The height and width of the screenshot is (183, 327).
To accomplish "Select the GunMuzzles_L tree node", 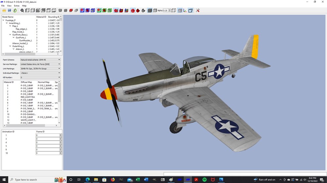I will (x=26, y=40).
